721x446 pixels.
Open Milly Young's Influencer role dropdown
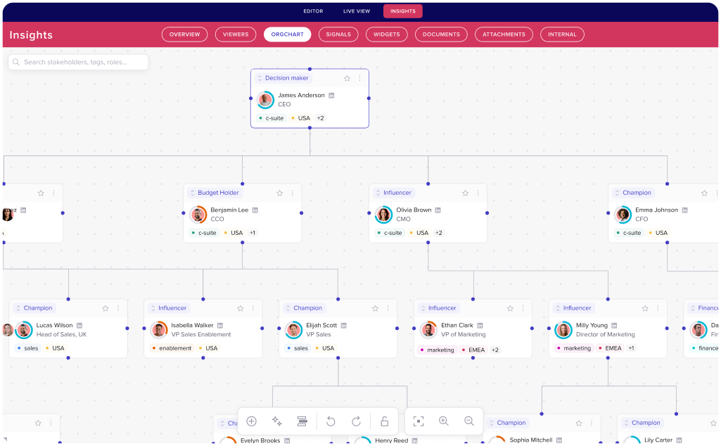[574, 309]
